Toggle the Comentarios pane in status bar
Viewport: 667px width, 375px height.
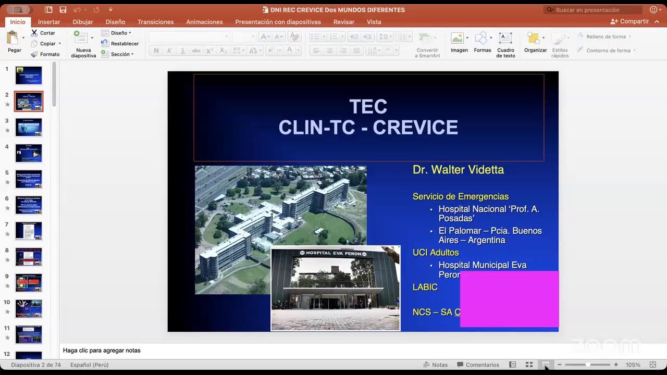pos(478,365)
